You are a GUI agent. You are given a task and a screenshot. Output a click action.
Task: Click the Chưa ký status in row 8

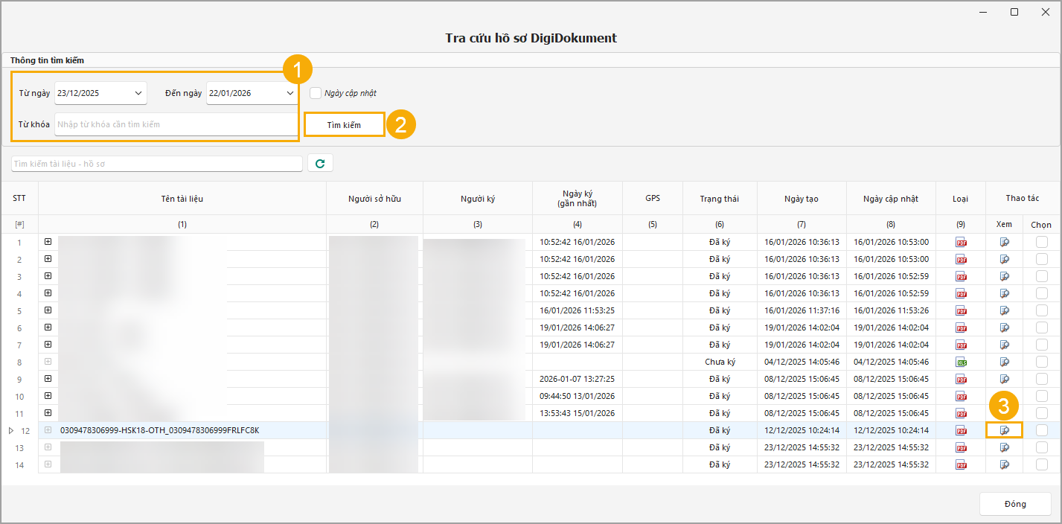coord(720,362)
